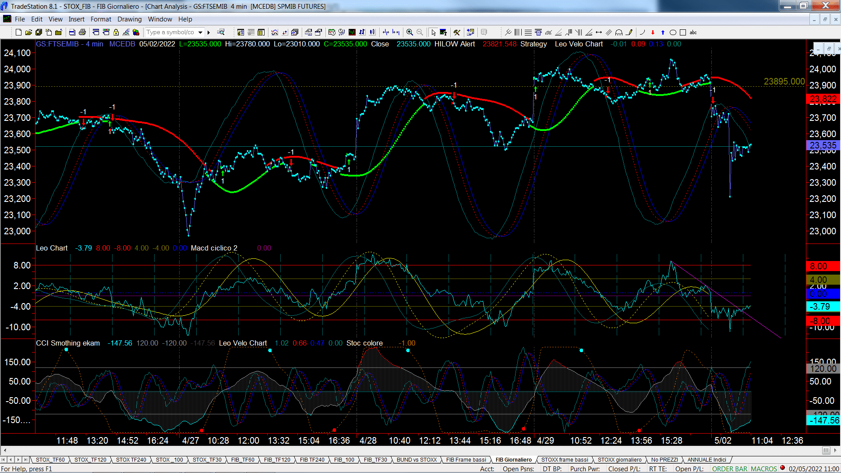This screenshot has width=841, height=473.
Task: Click the black chart window icon
Action: (x=352, y=32)
